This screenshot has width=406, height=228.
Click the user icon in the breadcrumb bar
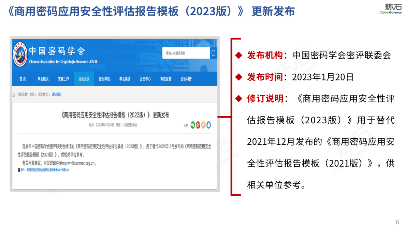(x=13, y=94)
